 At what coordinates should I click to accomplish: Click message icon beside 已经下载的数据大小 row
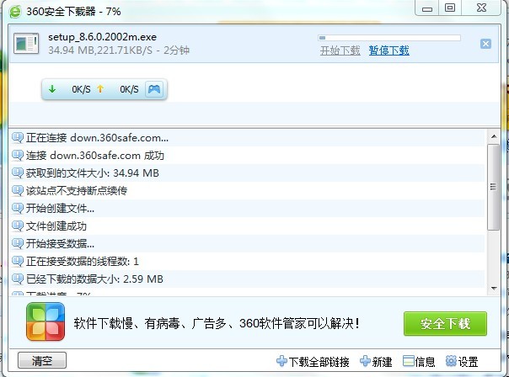(18, 279)
